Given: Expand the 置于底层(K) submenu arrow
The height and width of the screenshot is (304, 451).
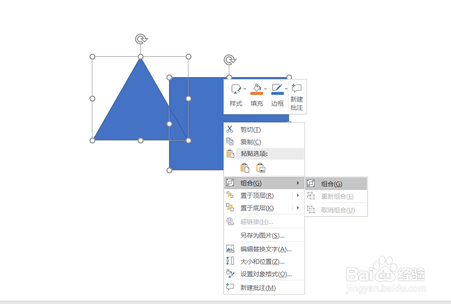Looking at the screenshot, I should click(x=298, y=208).
